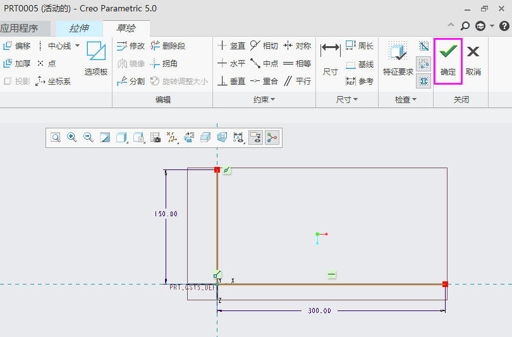512x337 pixels.
Task: Apply the 相切 (Tangent) constraint
Action: (x=264, y=46)
